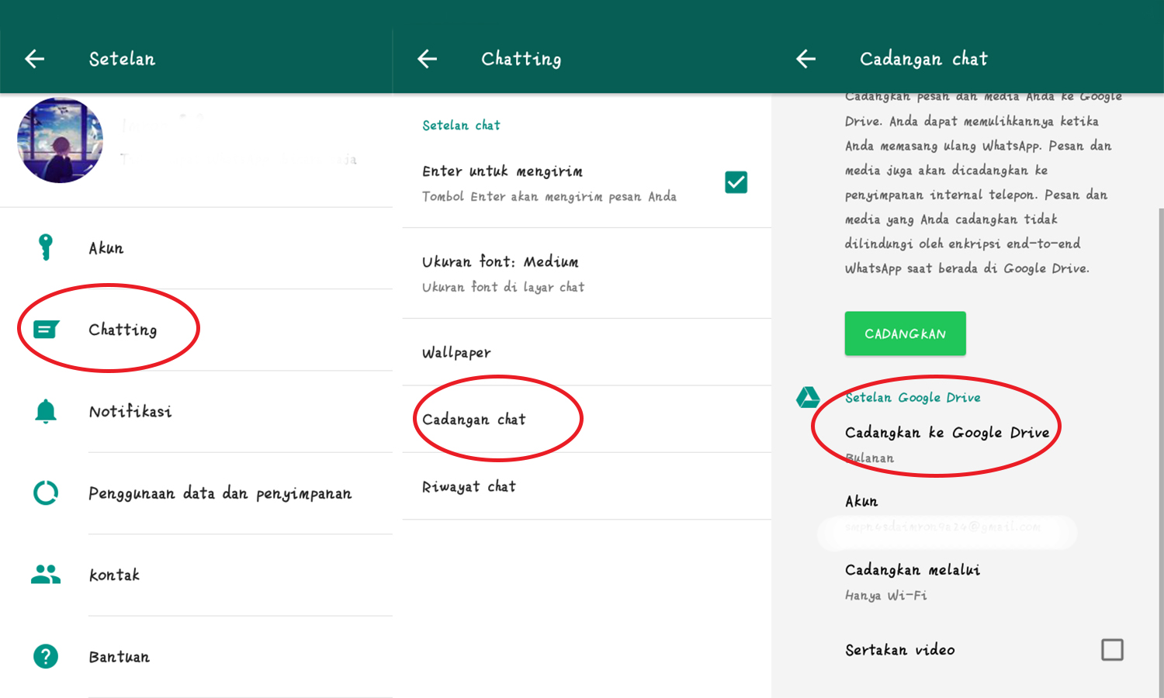Open Notifikasi settings
This screenshot has height=698, width=1164.
click(196, 412)
